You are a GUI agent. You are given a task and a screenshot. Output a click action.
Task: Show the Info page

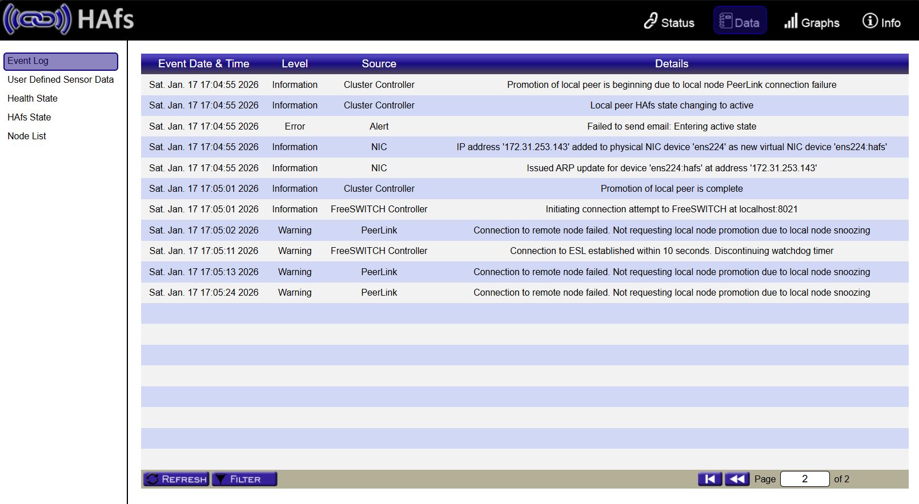point(881,22)
